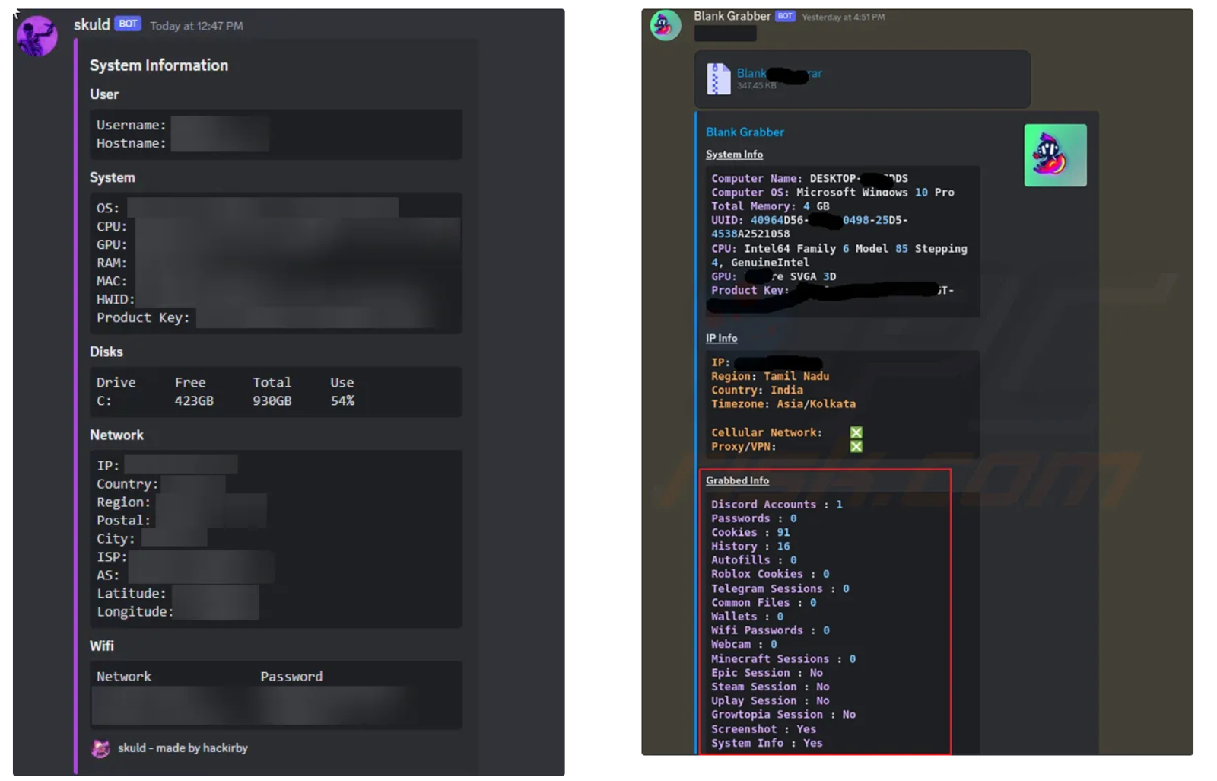Select the 'Minecraft Sessions : 0' line

[783, 658]
